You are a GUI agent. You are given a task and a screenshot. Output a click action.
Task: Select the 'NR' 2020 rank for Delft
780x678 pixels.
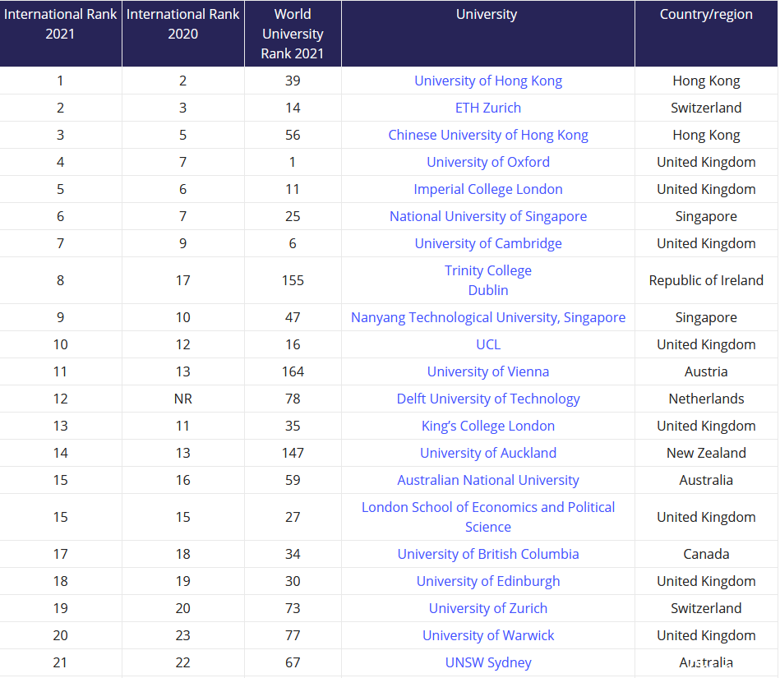[183, 399]
